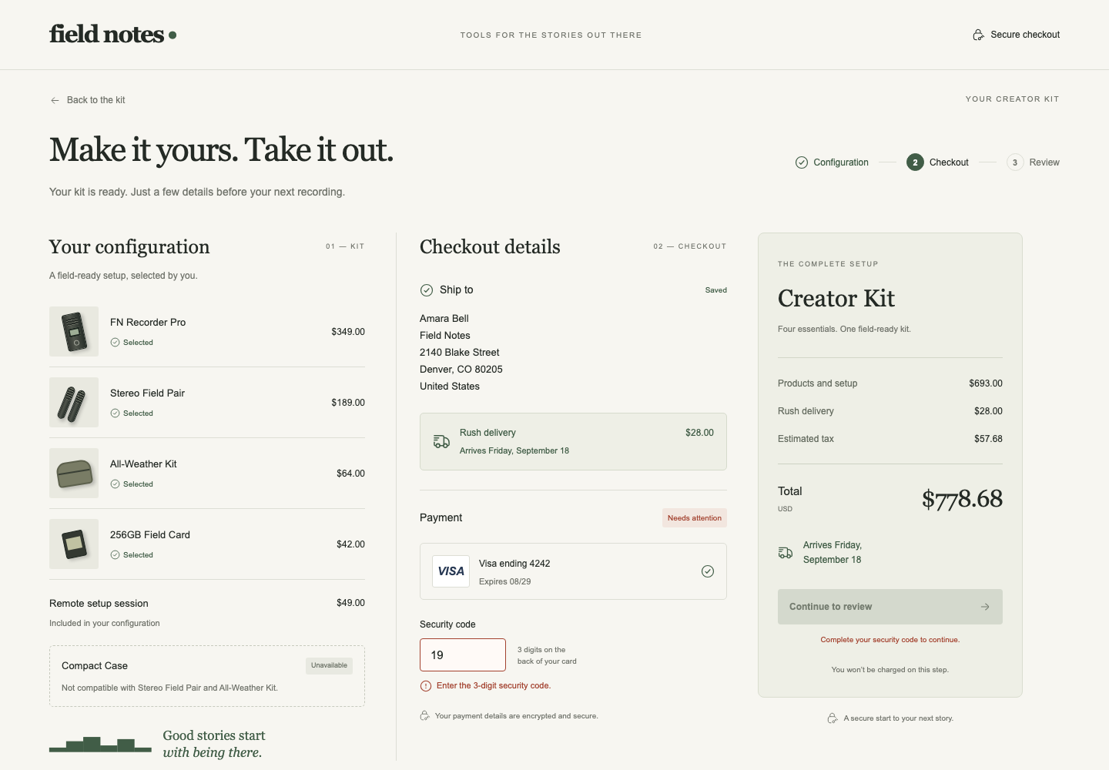This screenshot has width=1109, height=770.
Task: Click the Estimated tax value $57.68
Action: tap(988, 439)
